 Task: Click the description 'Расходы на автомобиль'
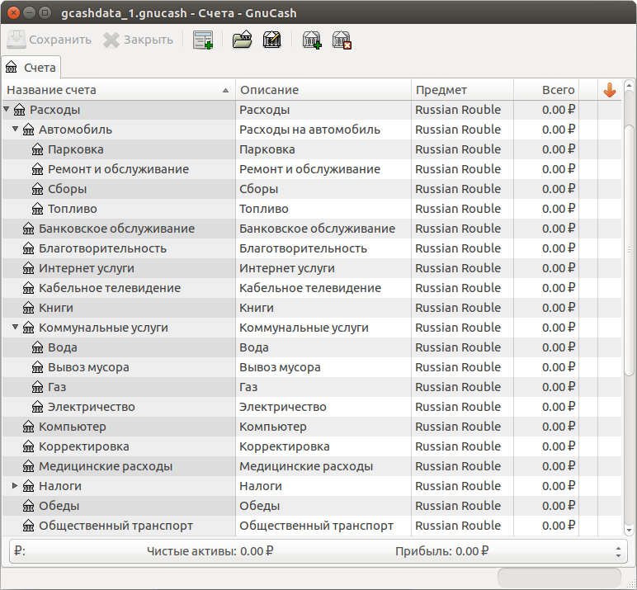pos(309,130)
